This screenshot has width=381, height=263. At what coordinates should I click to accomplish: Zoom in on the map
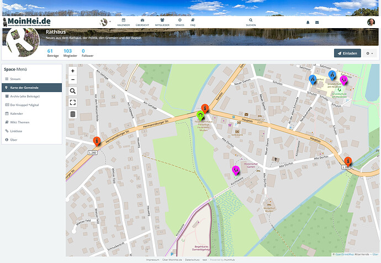tap(73, 71)
